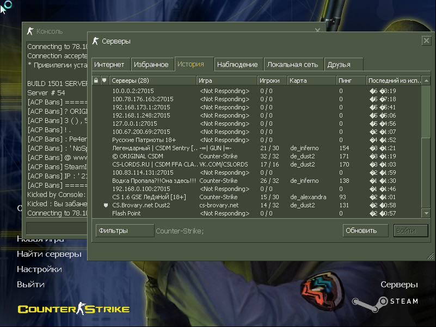Select the История tab
Screen dimensions: 436x327
(194, 64)
